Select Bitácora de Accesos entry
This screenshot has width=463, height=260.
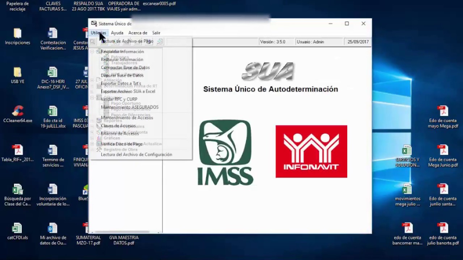(x=120, y=134)
